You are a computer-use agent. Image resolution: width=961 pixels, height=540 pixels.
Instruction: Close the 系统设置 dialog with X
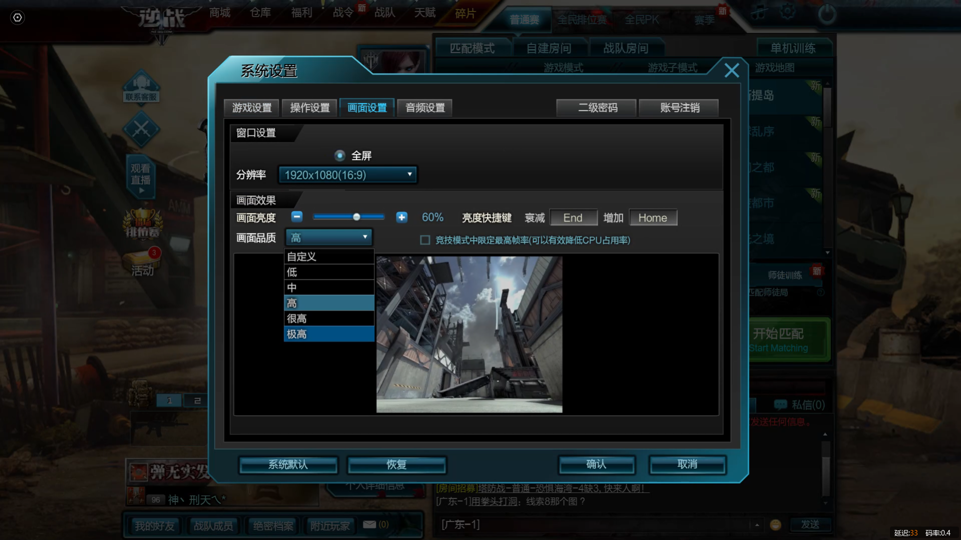point(732,70)
